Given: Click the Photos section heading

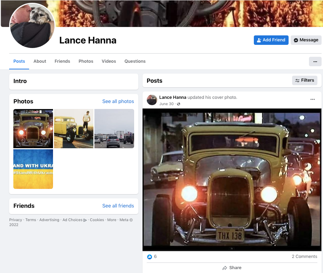Looking at the screenshot, I should (23, 101).
